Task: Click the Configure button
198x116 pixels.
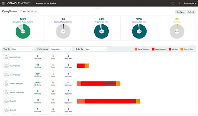Action: pos(180,12)
